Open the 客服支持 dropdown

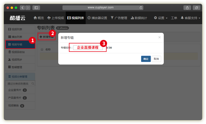(190, 18)
